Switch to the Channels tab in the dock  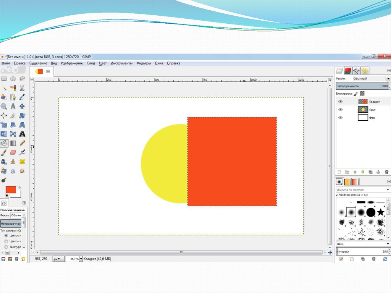click(x=347, y=71)
